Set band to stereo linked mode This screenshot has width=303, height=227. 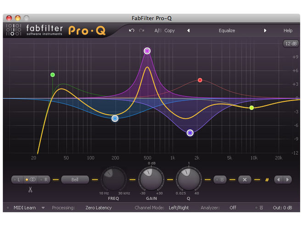point(31,180)
